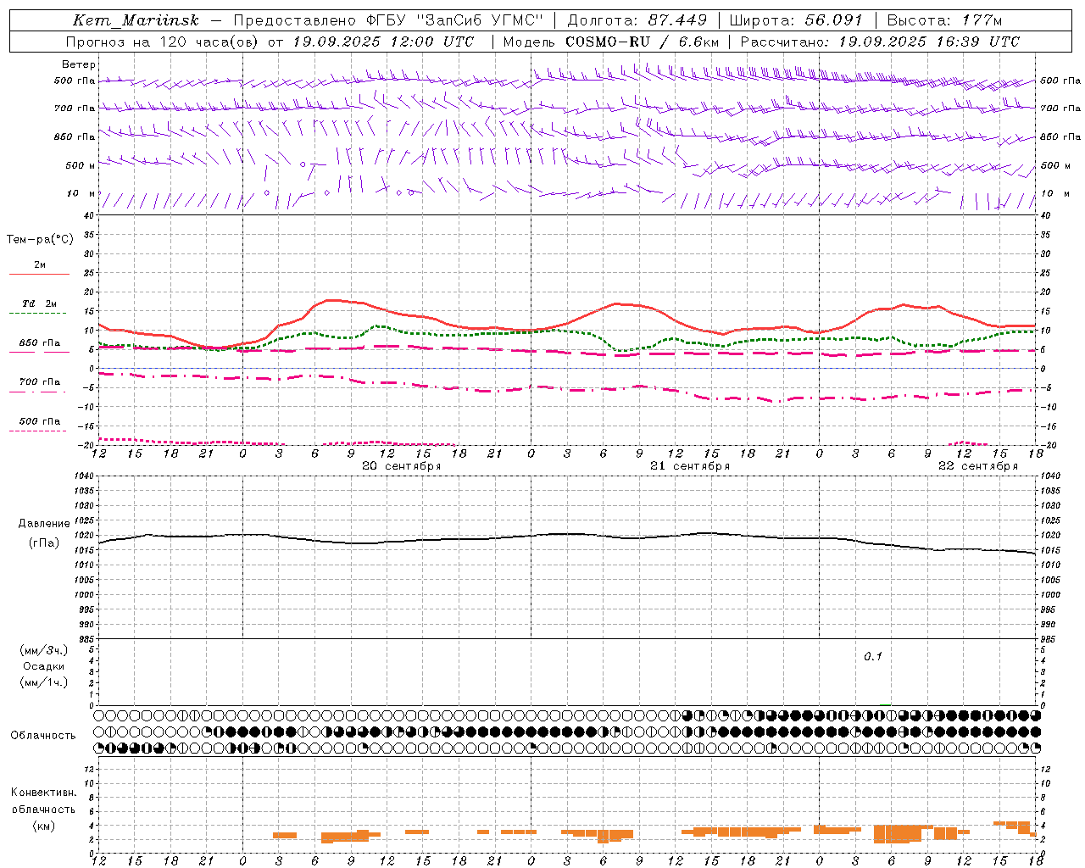1085x868 pixels.
Task: Click the 20 сентября date label
Action: coord(402,466)
